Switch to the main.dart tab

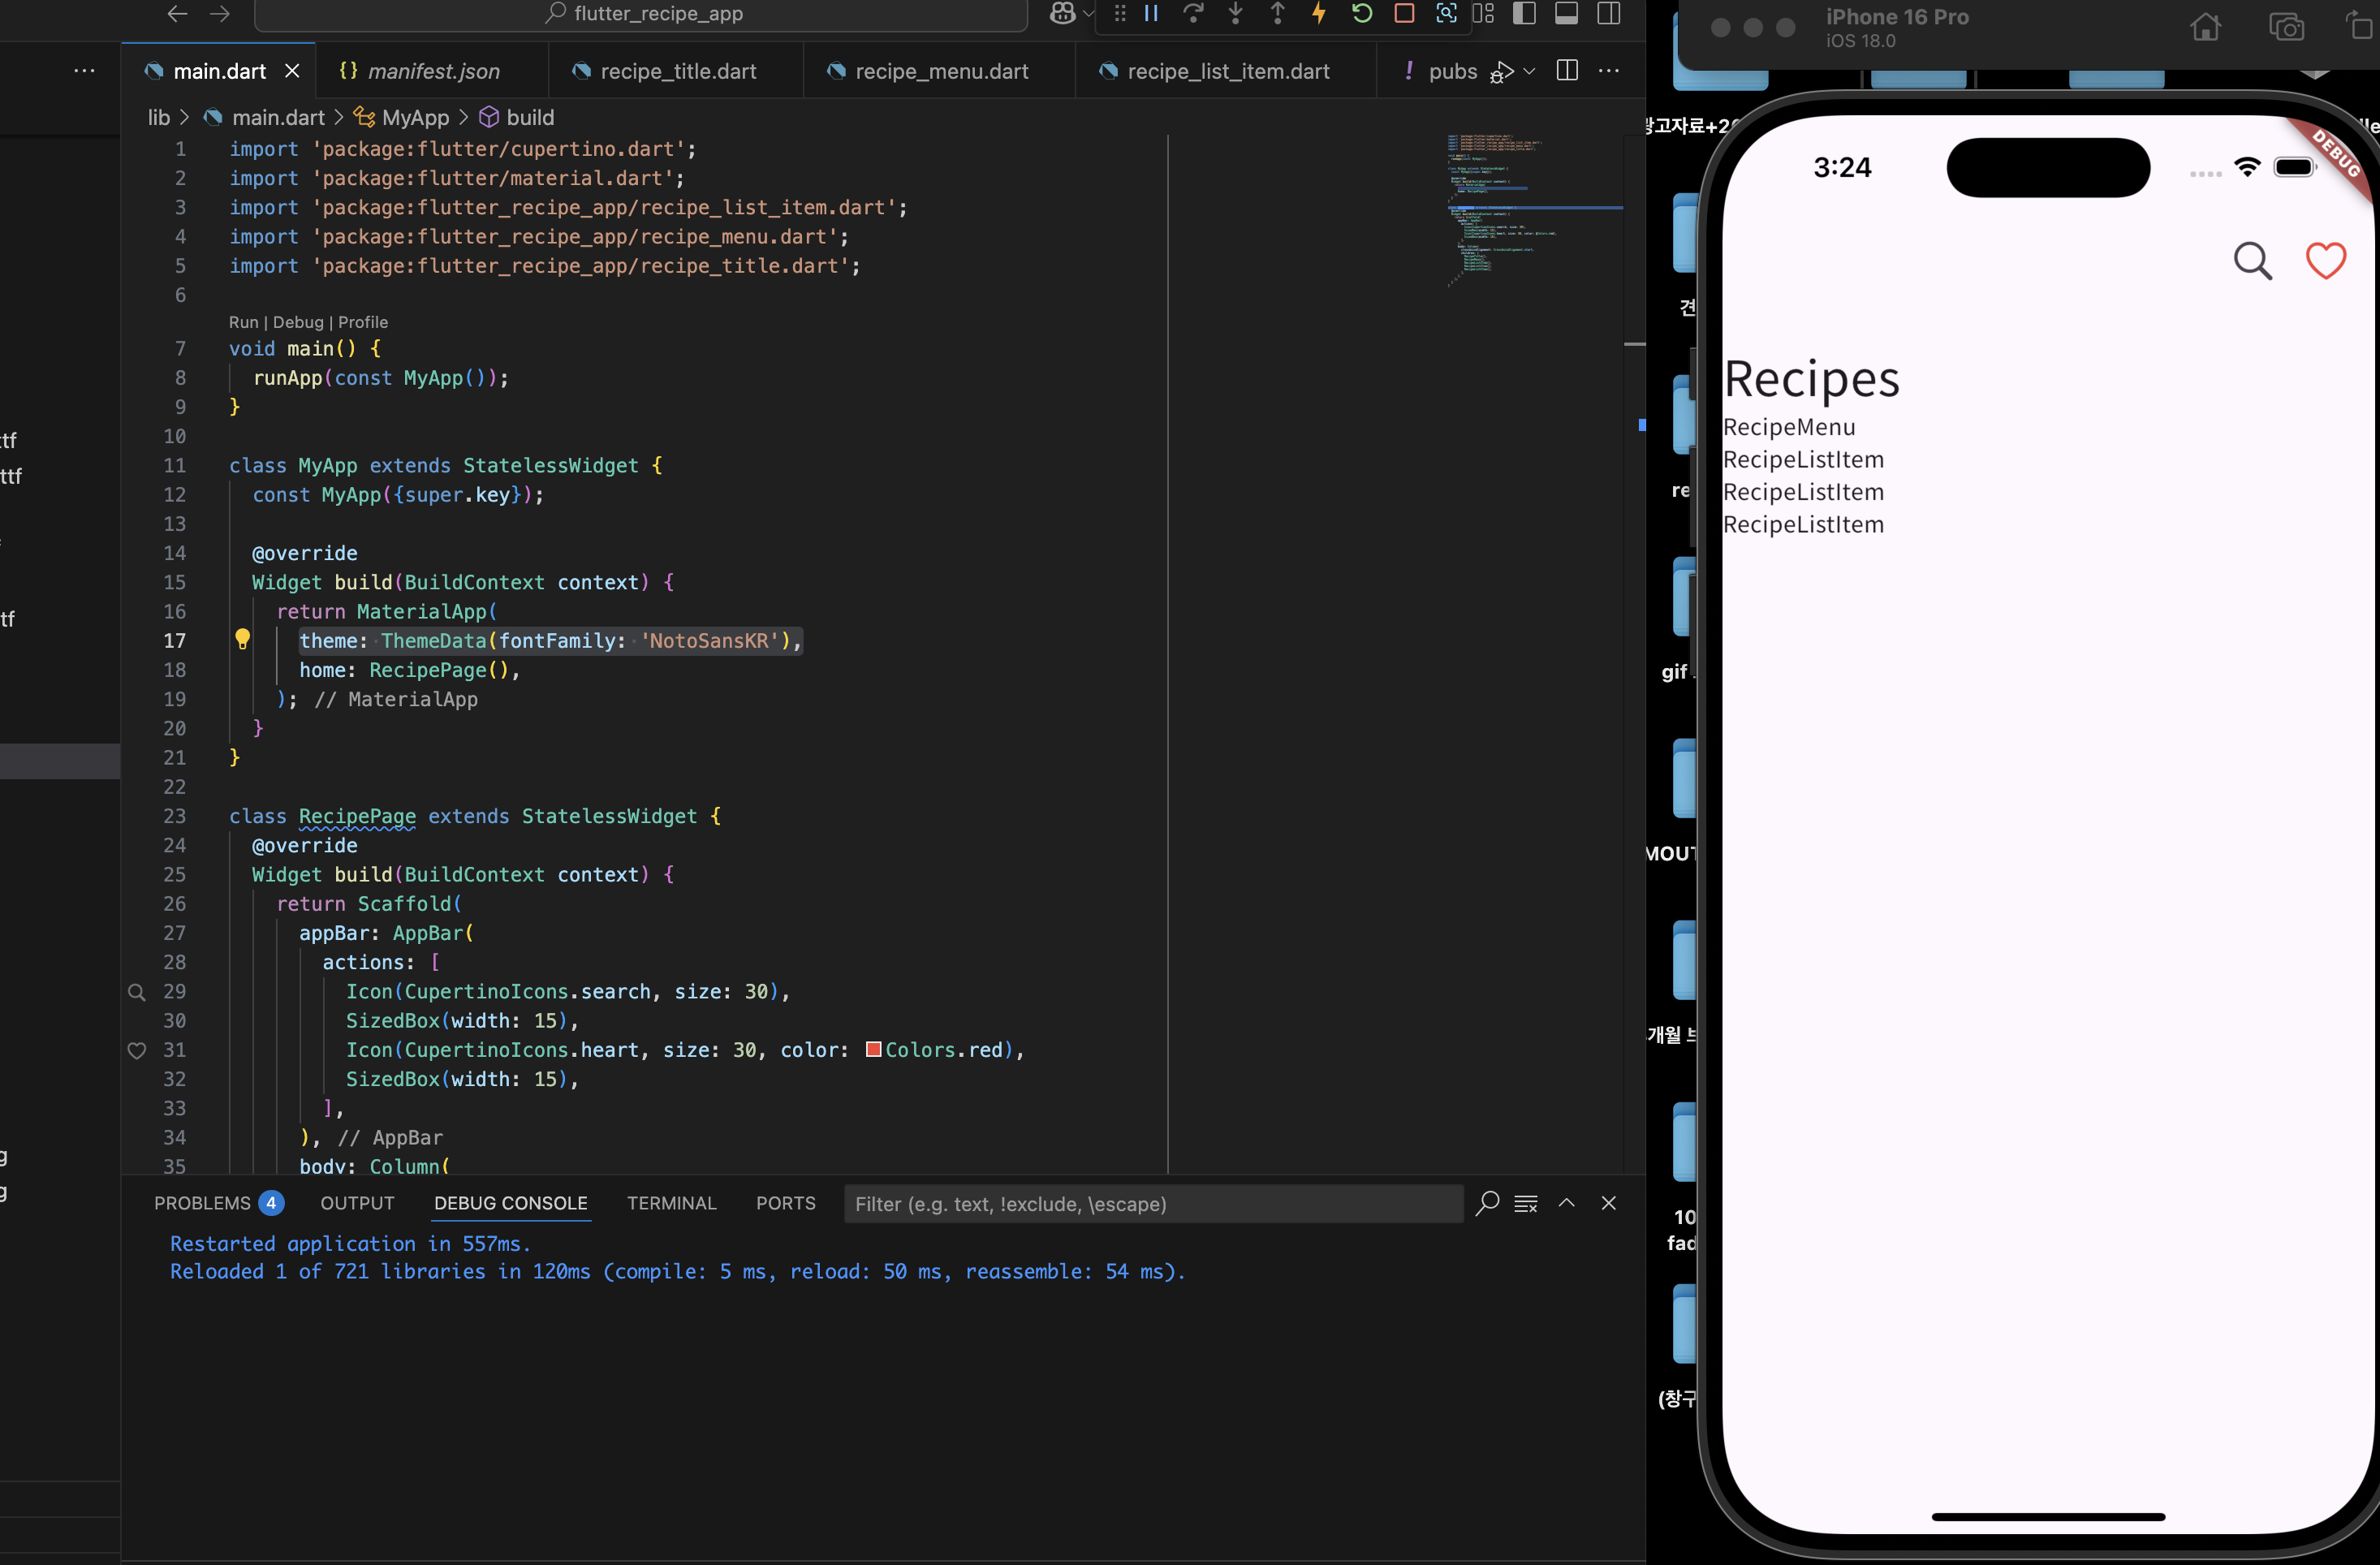(219, 71)
